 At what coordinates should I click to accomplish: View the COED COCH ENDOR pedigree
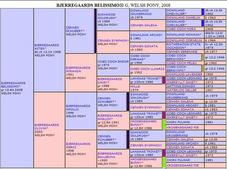[113, 61]
